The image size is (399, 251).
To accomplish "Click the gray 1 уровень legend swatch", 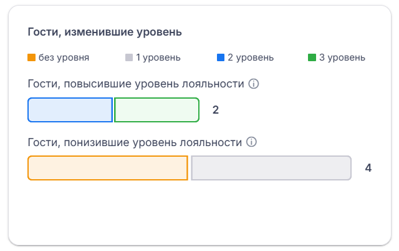I will click(x=129, y=57).
